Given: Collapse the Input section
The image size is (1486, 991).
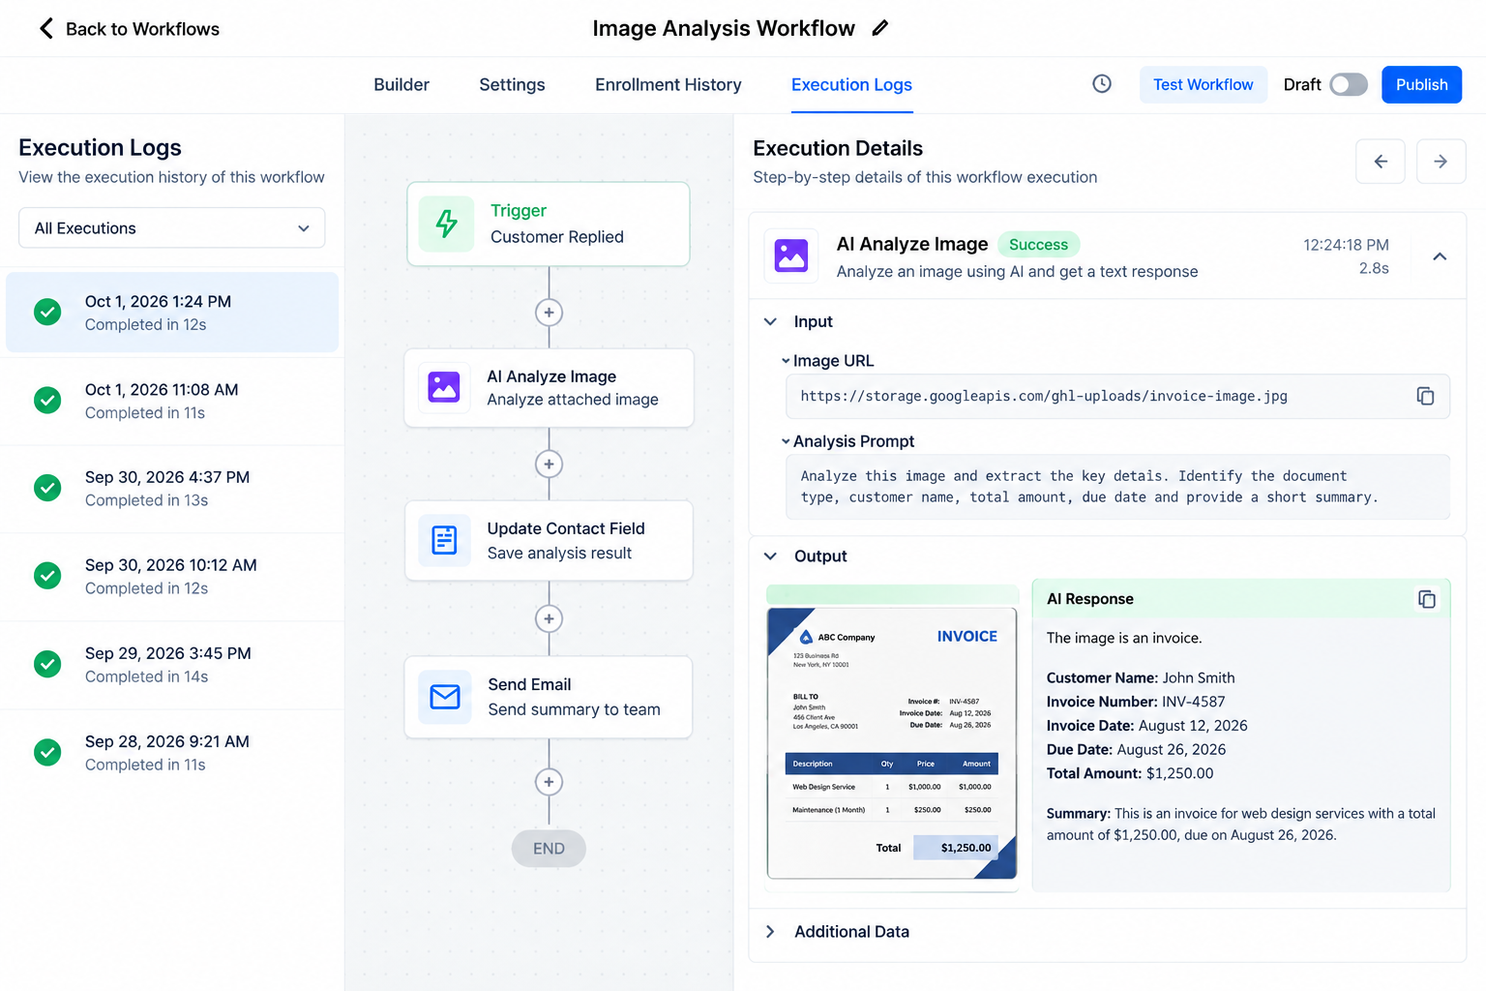Looking at the screenshot, I should point(770,321).
